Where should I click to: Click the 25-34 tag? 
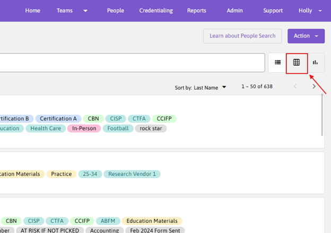pos(90,174)
